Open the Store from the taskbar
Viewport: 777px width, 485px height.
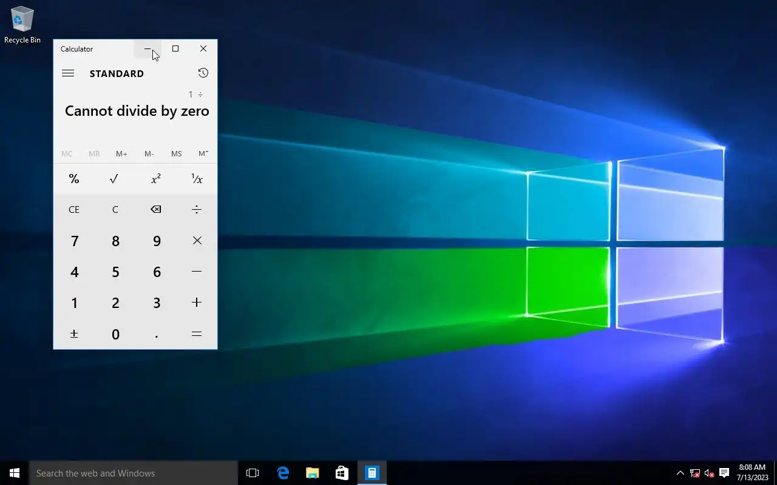(x=342, y=473)
